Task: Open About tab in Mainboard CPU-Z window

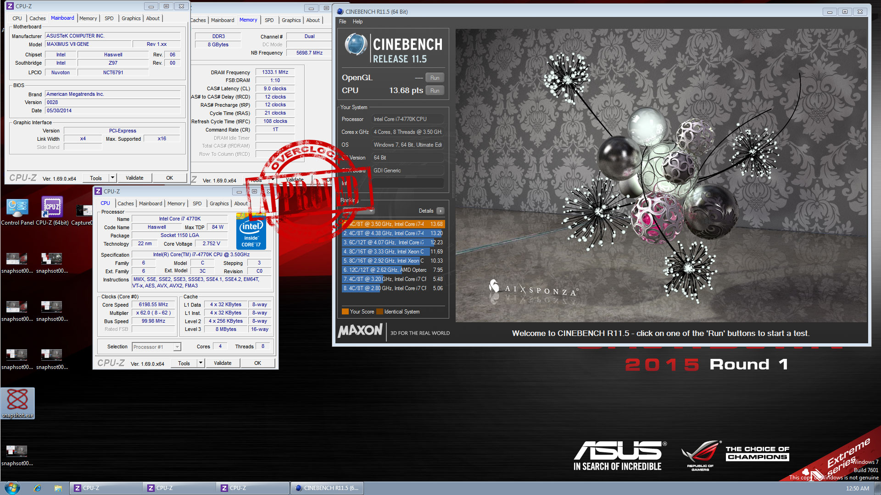Action: coord(153,18)
